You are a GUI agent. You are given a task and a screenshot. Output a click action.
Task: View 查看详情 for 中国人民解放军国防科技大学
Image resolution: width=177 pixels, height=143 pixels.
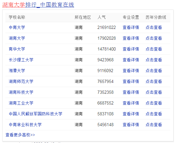pyautogui.click(x=131, y=114)
